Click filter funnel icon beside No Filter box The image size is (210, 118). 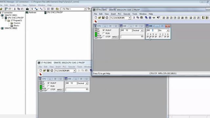tap(89, 9)
